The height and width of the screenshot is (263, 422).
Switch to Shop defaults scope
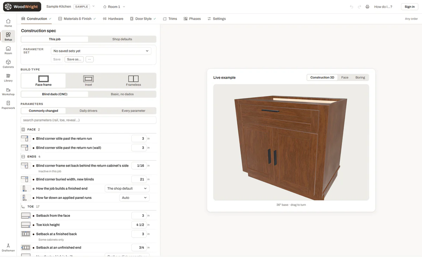point(122,39)
